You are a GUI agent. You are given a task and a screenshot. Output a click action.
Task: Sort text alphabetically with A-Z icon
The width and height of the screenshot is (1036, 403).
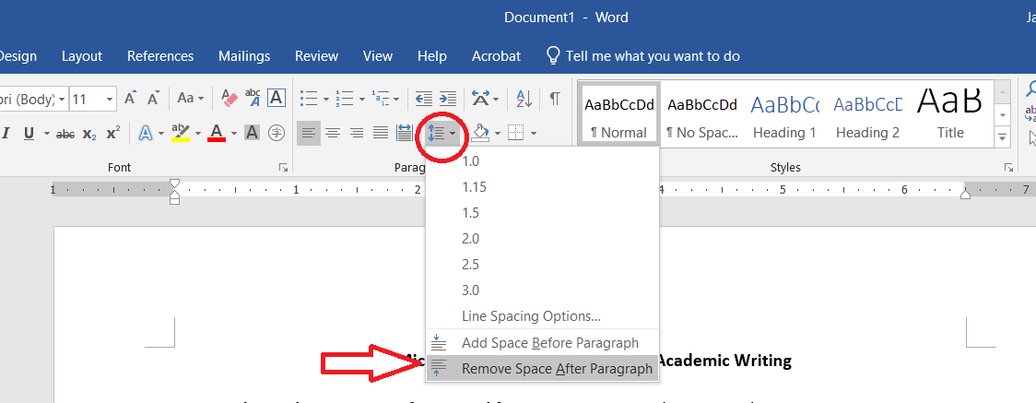[x=524, y=99]
